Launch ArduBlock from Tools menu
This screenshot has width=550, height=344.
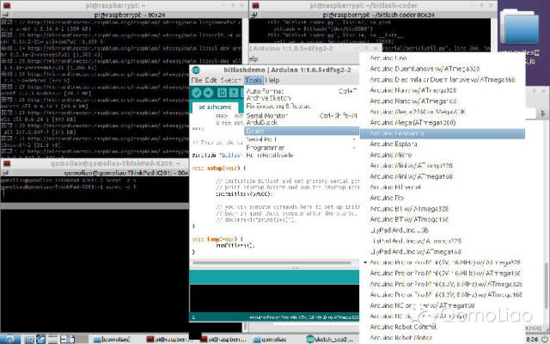click(302, 122)
